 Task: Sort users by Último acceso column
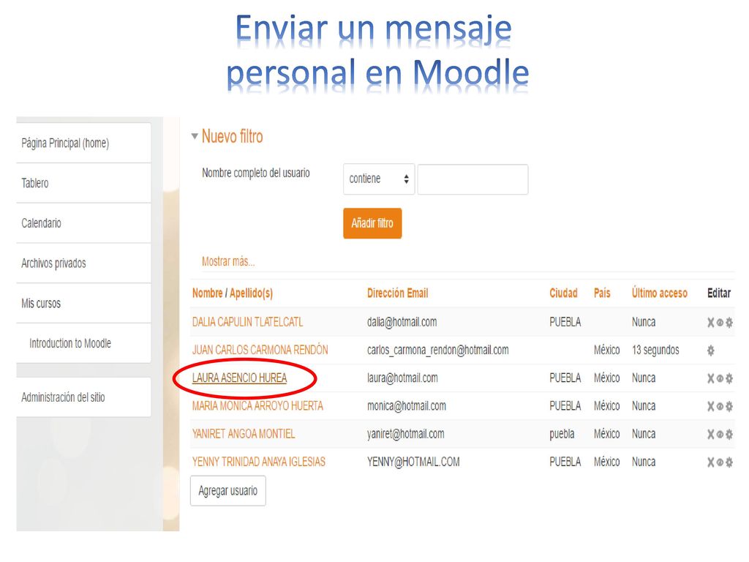point(660,293)
